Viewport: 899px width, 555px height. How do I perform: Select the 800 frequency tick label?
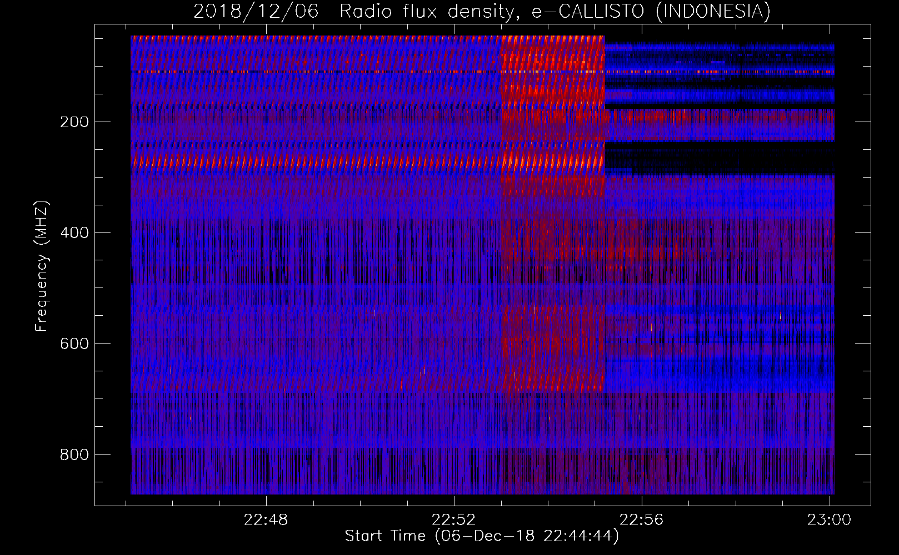[x=74, y=455]
